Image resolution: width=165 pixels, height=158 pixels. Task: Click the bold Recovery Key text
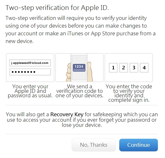click(67, 114)
